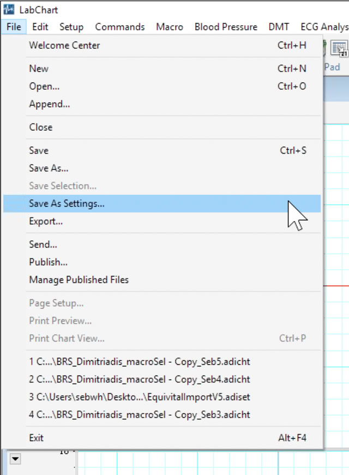Close the current document via Close

tap(41, 127)
